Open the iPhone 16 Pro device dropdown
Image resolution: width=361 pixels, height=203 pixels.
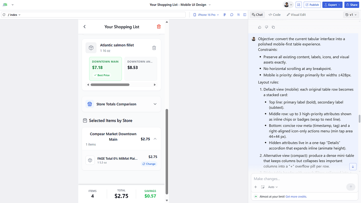206,15
